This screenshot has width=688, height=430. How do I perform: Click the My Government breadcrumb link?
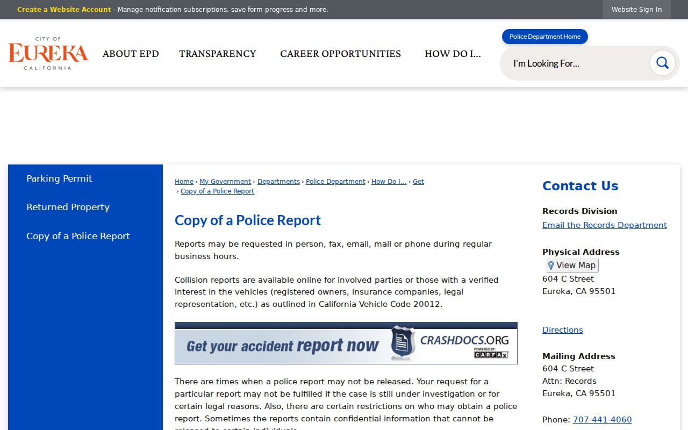click(x=225, y=182)
